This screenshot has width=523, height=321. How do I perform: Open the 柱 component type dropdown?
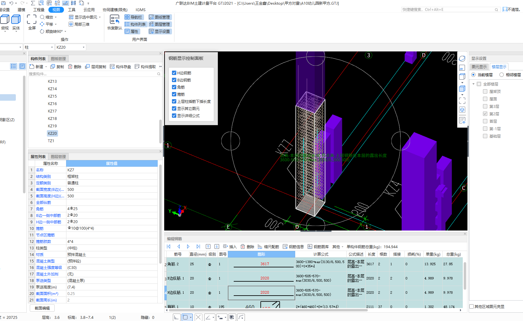52,47
